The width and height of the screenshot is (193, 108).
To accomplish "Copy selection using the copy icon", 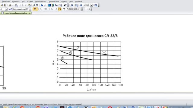I will [x=26, y=5].
